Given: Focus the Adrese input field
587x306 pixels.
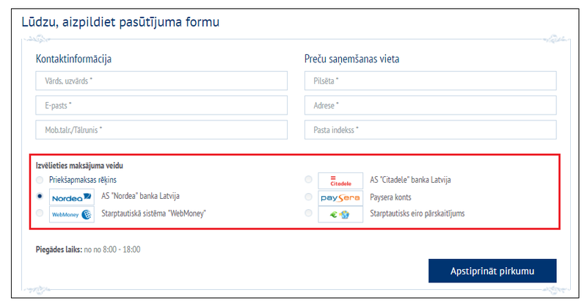Looking at the screenshot, I should tap(430, 106).
